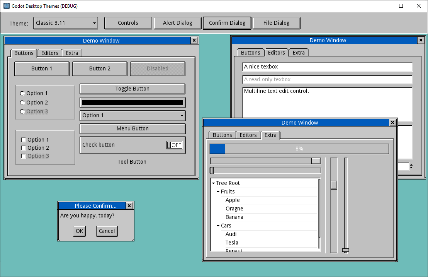Click Button 2
The image size is (428, 277).
[x=100, y=68]
